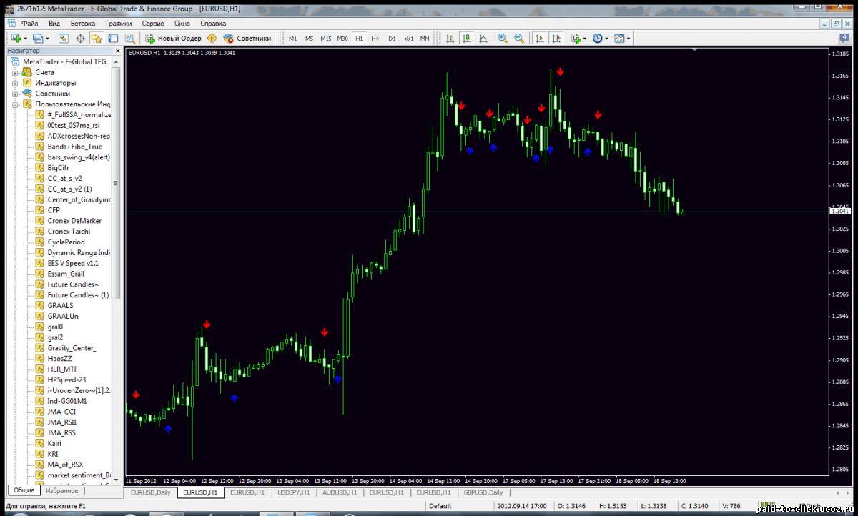Select the Cronex DeMarker indicator
The width and height of the screenshot is (858, 516).
point(74,221)
